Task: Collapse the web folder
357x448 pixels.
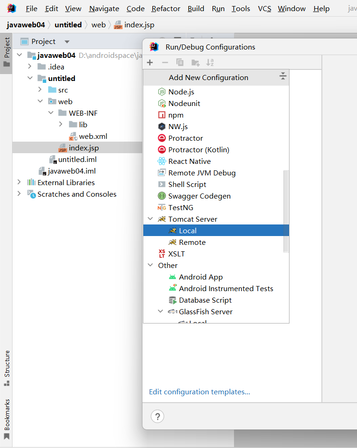Action: [40, 101]
